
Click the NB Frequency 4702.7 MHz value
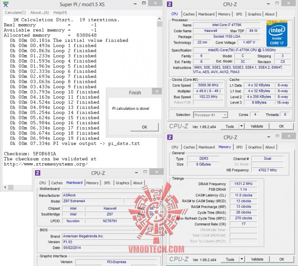point(267,170)
